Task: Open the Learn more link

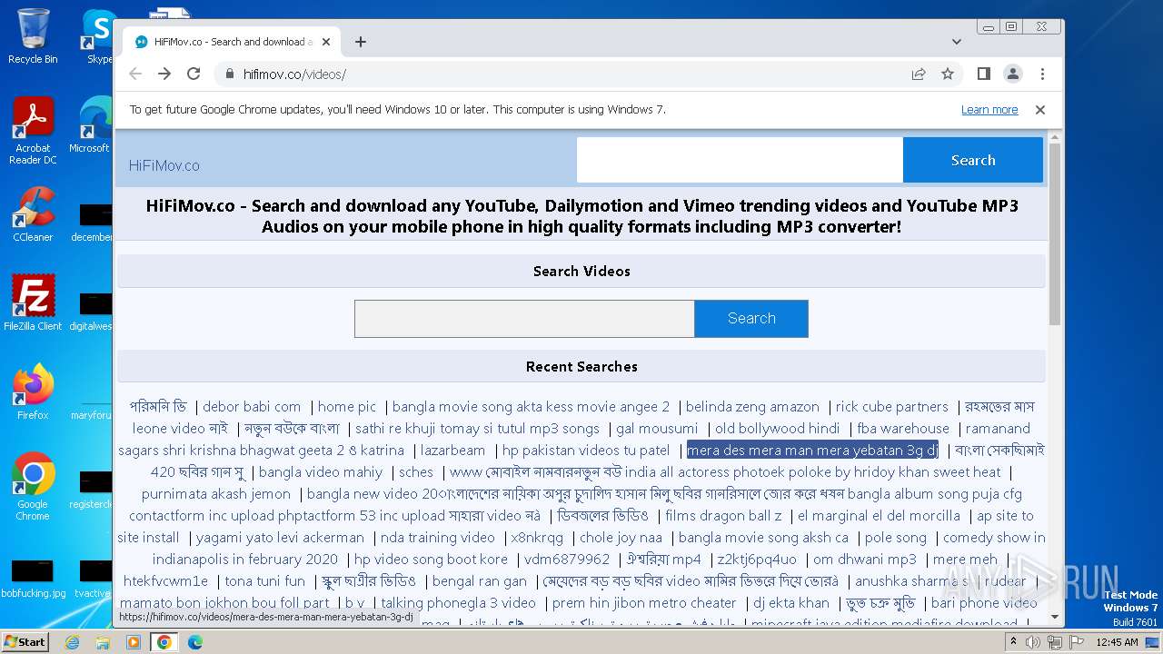Action: (989, 109)
